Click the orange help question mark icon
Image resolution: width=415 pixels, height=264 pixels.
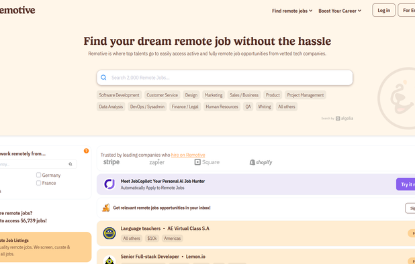point(86,151)
